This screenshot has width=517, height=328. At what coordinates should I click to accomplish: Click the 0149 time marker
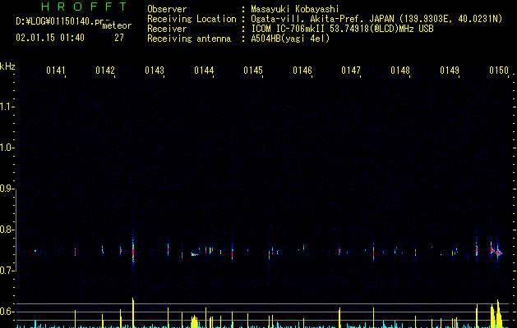tap(450, 71)
